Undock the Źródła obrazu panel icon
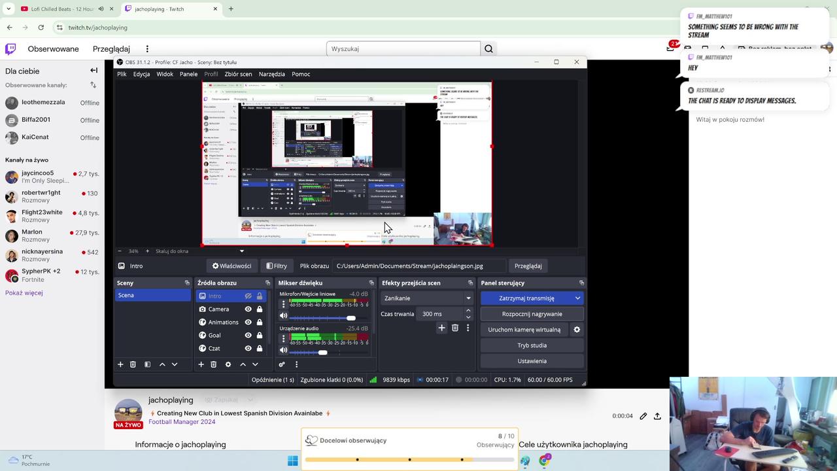This screenshot has width=837, height=471. [268, 283]
